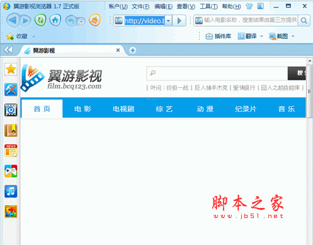Click the toolbar search magnifier button
The width and height of the screenshot is (313, 245).
coord(304,21)
